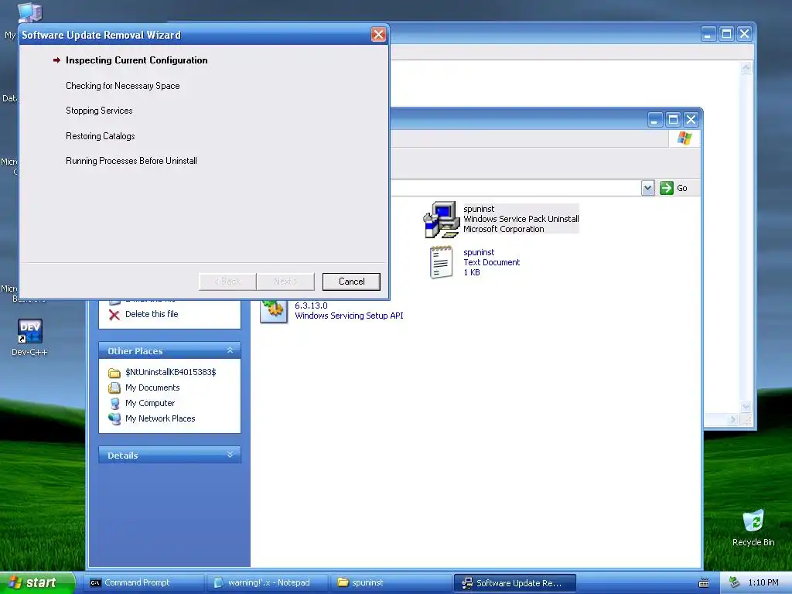The width and height of the screenshot is (792, 594).
Task: Minimize the spuninst Explorer window
Action: pos(654,120)
